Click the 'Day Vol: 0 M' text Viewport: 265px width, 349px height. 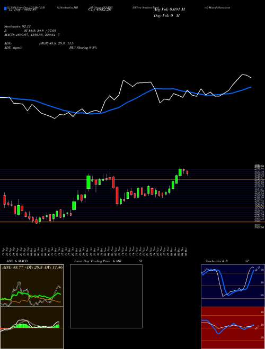[167, 15]
